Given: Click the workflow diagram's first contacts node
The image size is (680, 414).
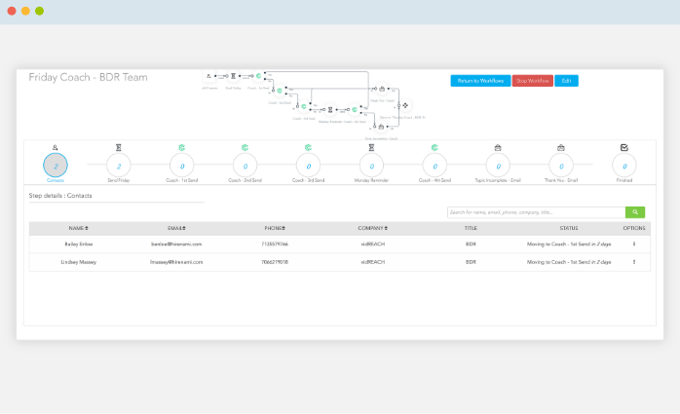Looking at the screenshot, I should tap(208, 76).
